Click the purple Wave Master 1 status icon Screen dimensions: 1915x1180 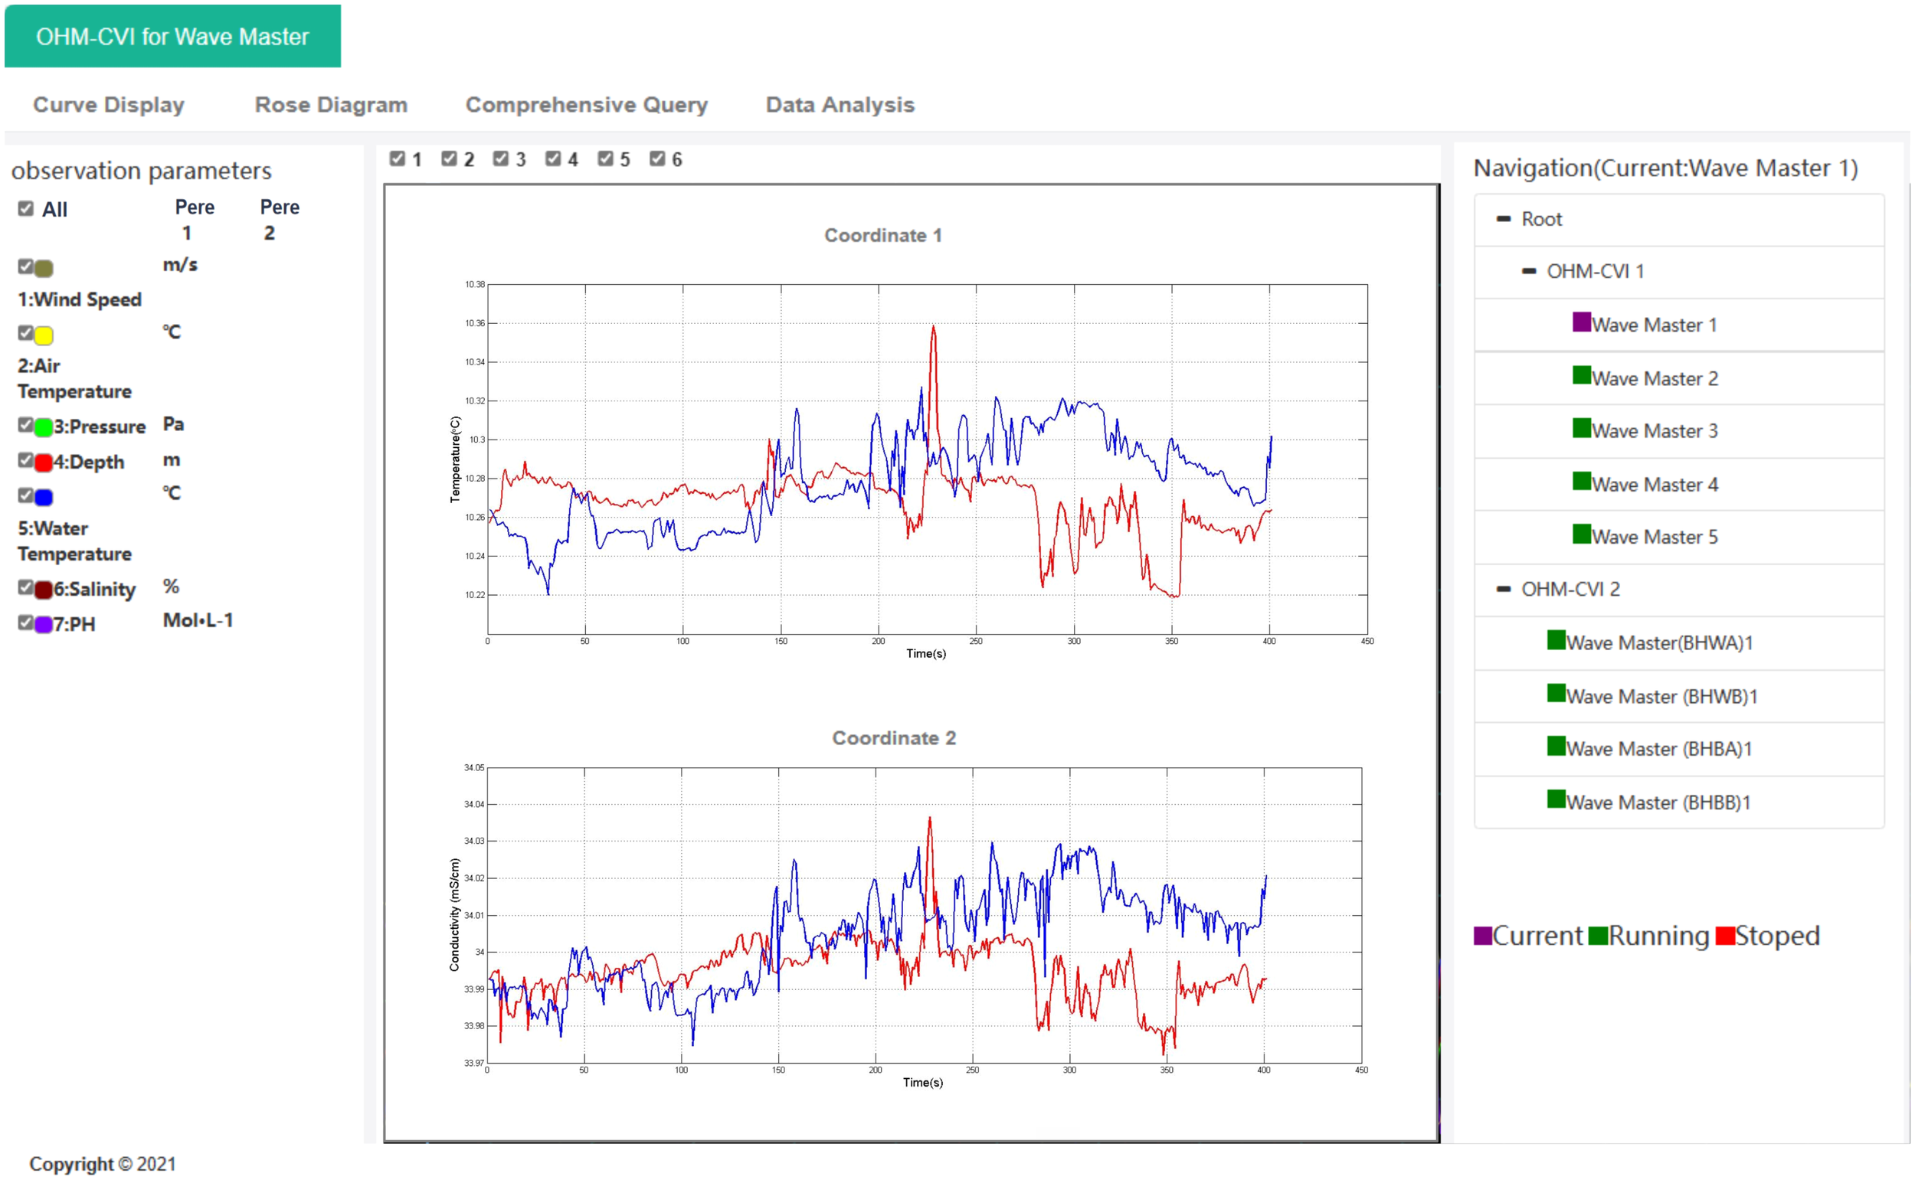[x=1581, y=322]
